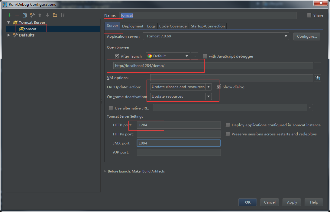Open the On 'Update' action dropdown
The height and width of the screenshot is (212, 330).
click(x=209, y=87)
